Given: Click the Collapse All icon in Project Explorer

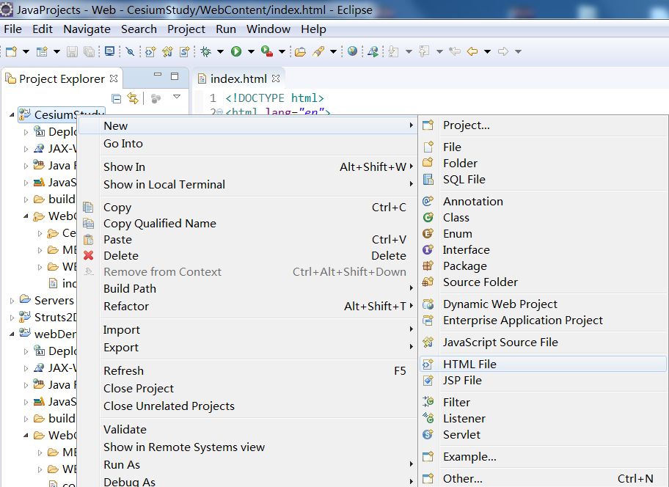Looking at the screenshot, I should [116, 98].
